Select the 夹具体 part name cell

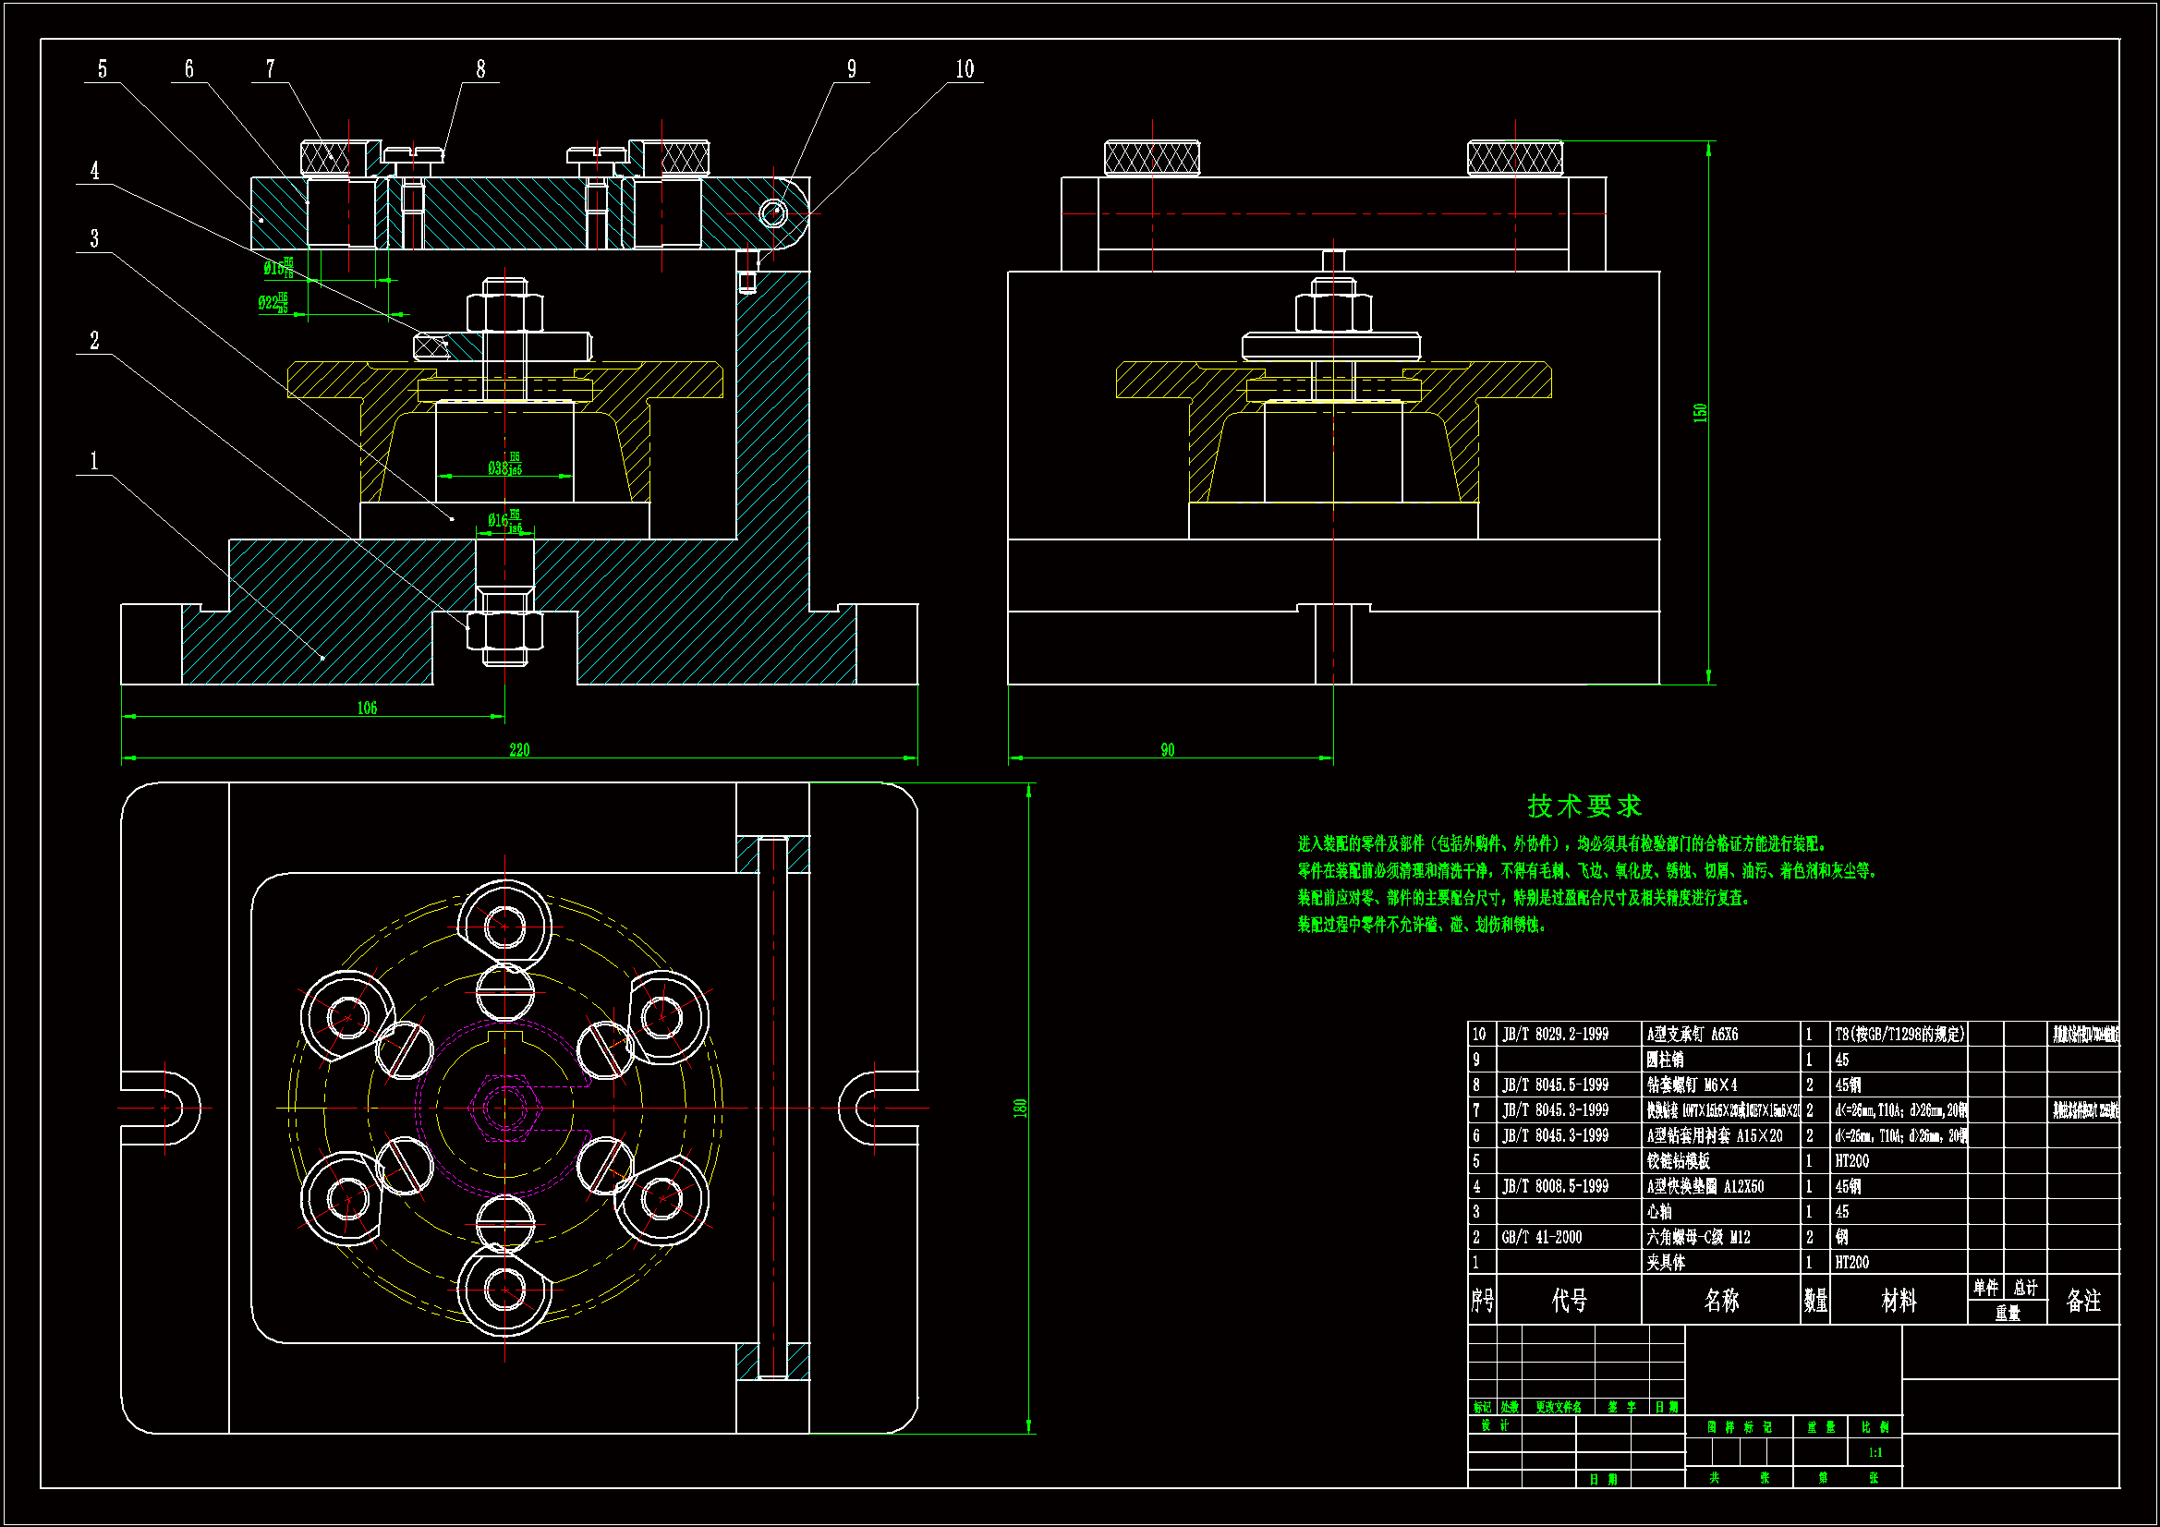click(1665, 1263)
